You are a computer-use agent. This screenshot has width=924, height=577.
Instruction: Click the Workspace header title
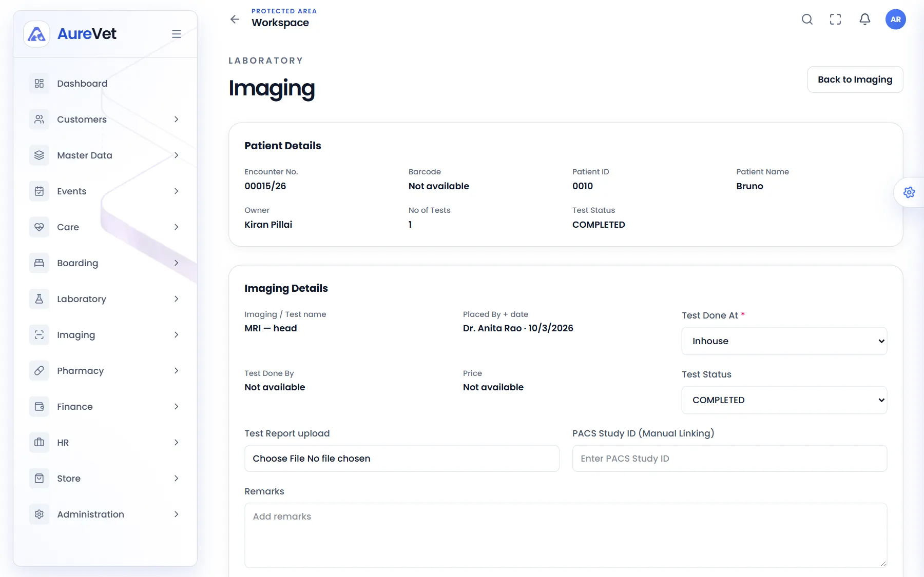280,23
